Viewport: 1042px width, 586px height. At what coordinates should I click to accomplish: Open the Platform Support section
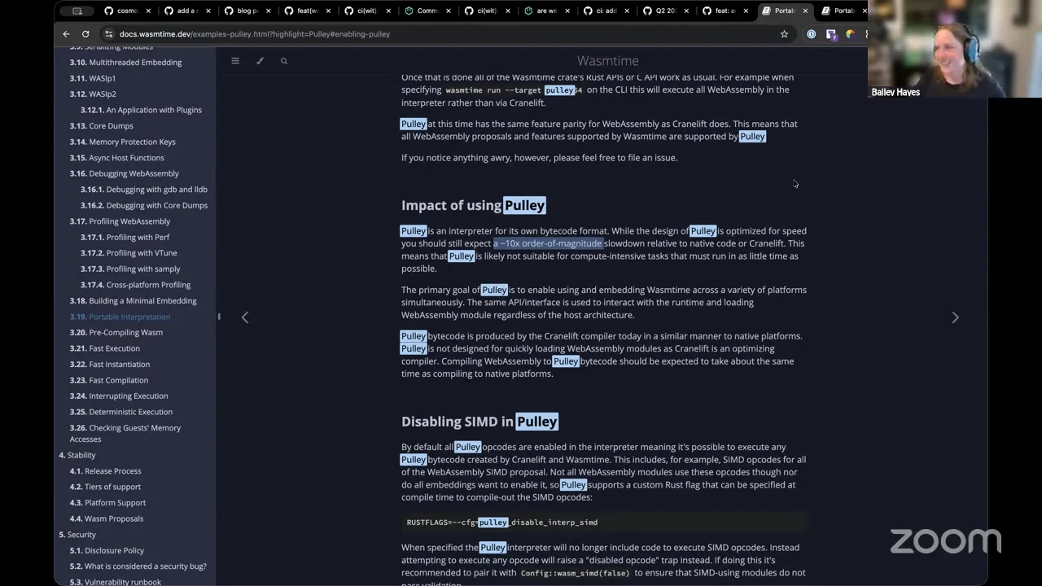pos(107,503)
